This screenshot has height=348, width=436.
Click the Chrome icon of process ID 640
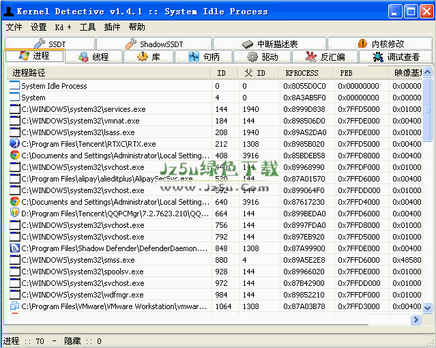coord(14,202)
